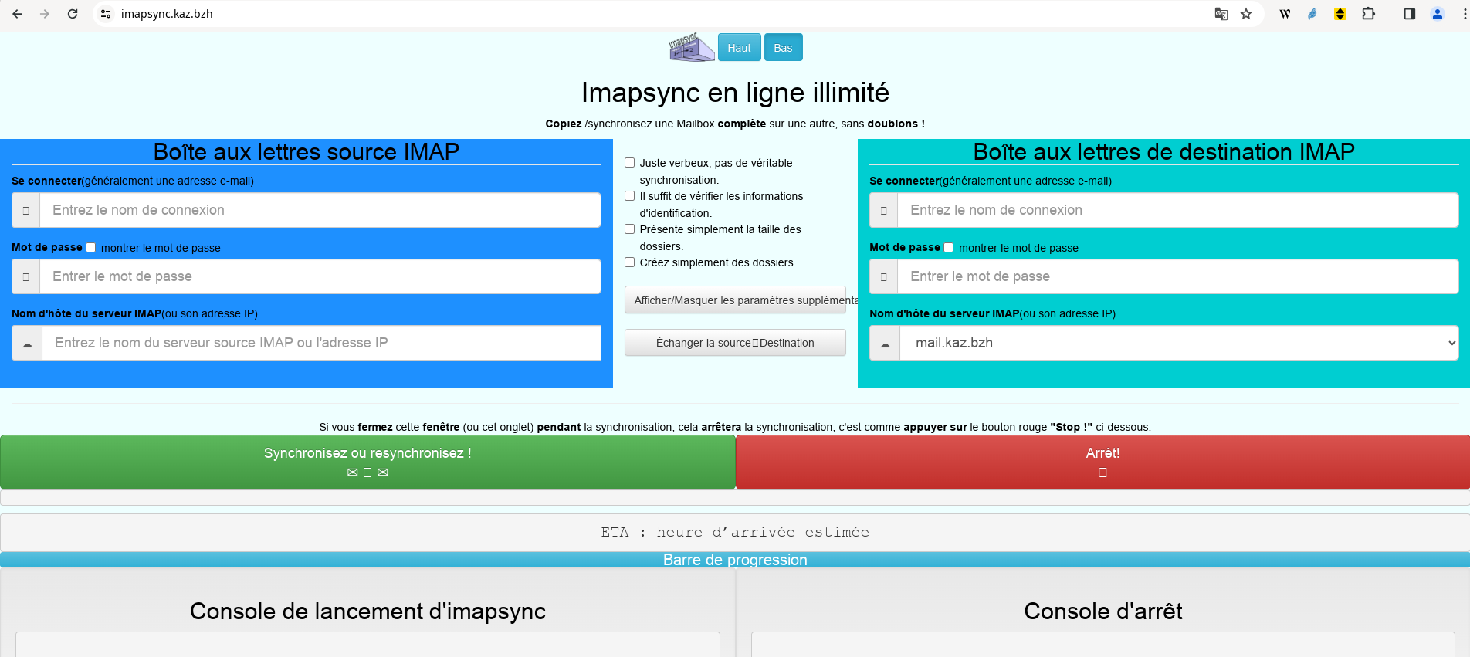This screenshot has height=657, width=1470.
Task: Tick the 'Juste verbeux' dry-run checkbox
Action: (x=630, y=163)
